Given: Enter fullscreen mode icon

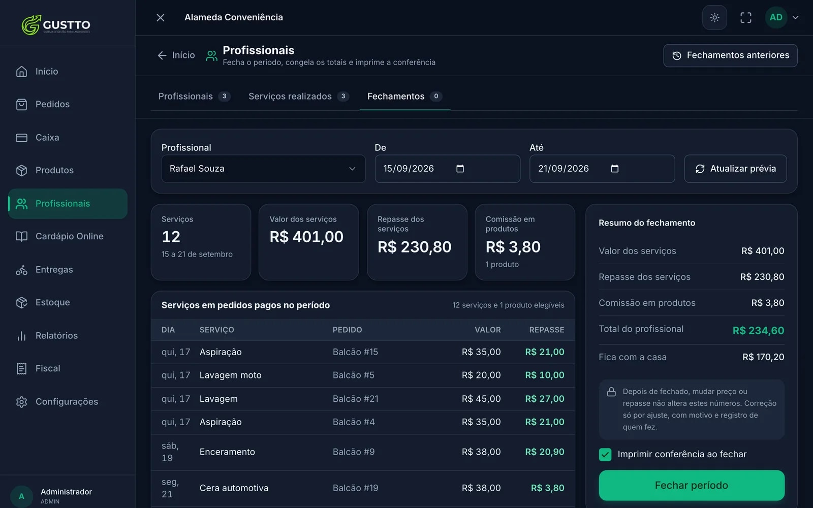Looking at the screenshot, I should pyautogui.click(x=746, y=18).
